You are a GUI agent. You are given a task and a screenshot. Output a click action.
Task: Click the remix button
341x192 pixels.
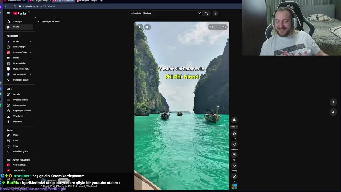[x=234, y=176]
